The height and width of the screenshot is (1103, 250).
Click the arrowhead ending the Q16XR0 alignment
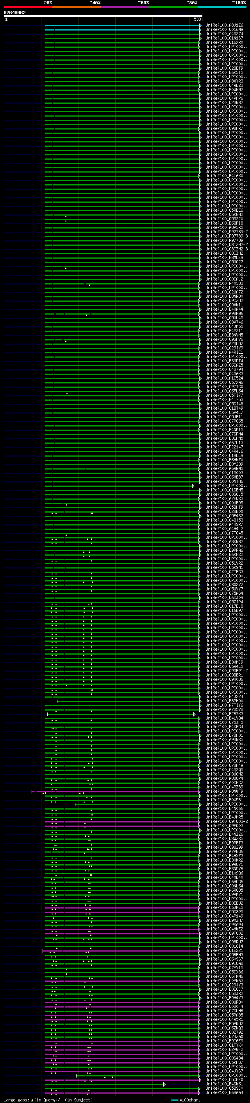click(x=200, y=43)
